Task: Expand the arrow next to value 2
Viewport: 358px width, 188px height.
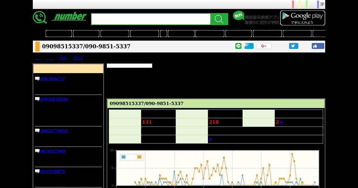Action: tap(281, 123)
